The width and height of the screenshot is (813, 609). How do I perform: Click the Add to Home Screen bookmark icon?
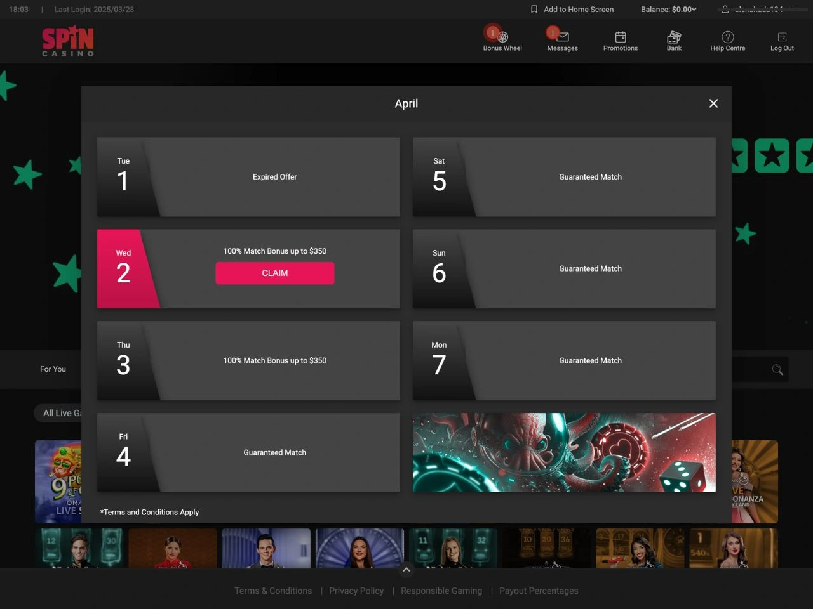(534, 10)
